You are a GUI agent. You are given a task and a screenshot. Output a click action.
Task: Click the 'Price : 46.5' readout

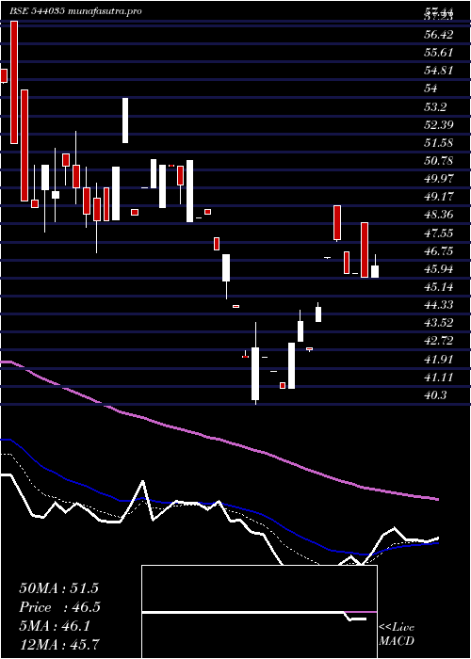point(60,607)
